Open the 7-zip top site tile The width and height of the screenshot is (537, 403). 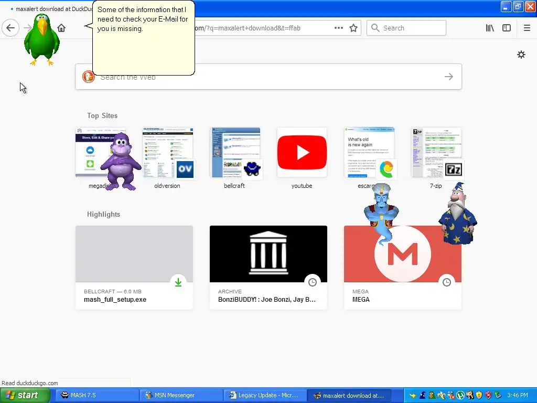click(436, 158)
